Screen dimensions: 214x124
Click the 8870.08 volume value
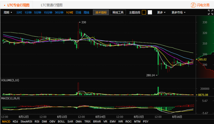point(203,95)
